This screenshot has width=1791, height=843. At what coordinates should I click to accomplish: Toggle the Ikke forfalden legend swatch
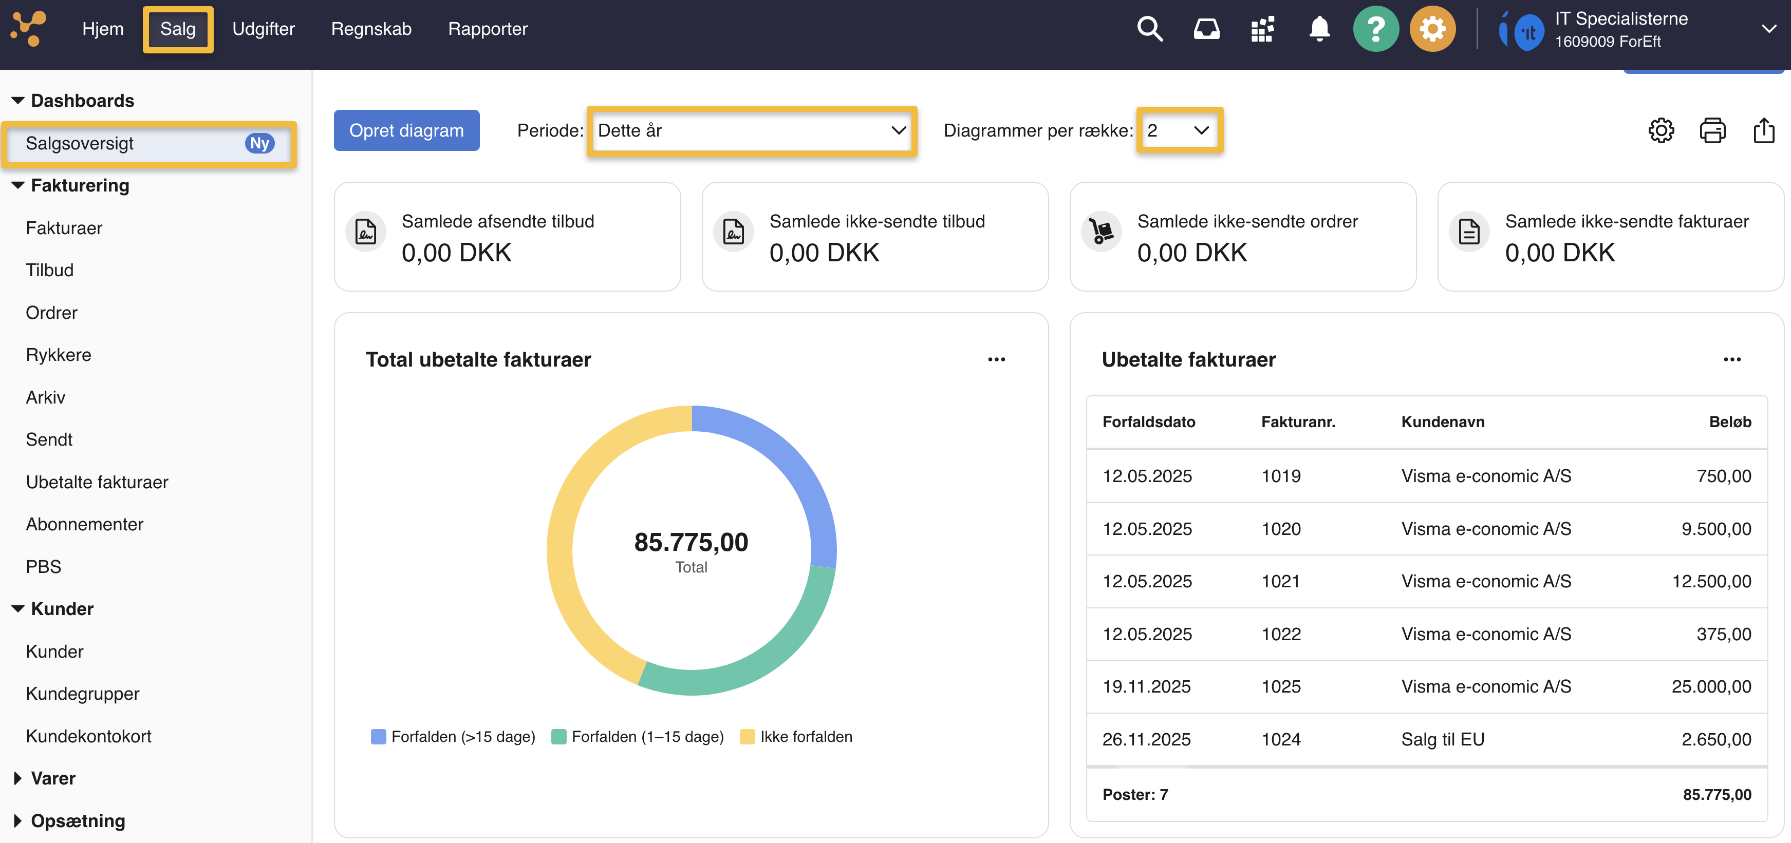(x=748, y=737)
